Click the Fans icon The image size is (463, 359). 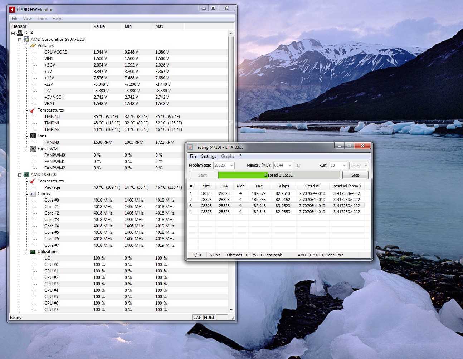coord(33,136)
